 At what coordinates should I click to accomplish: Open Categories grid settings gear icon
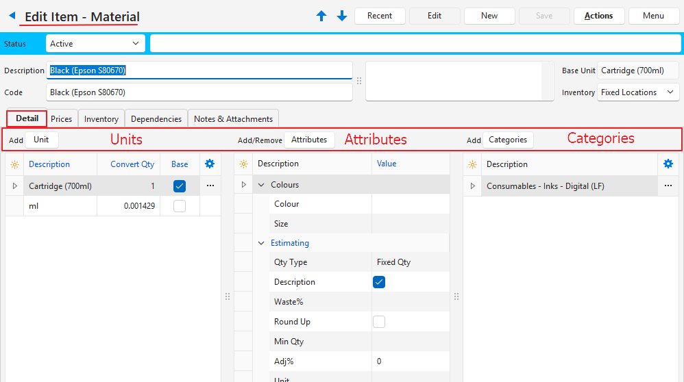click(668, 164)
